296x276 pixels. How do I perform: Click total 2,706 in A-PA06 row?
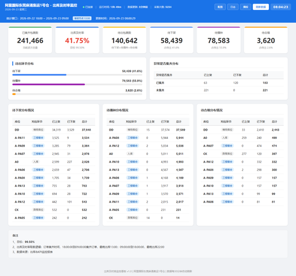coord(85,170)
